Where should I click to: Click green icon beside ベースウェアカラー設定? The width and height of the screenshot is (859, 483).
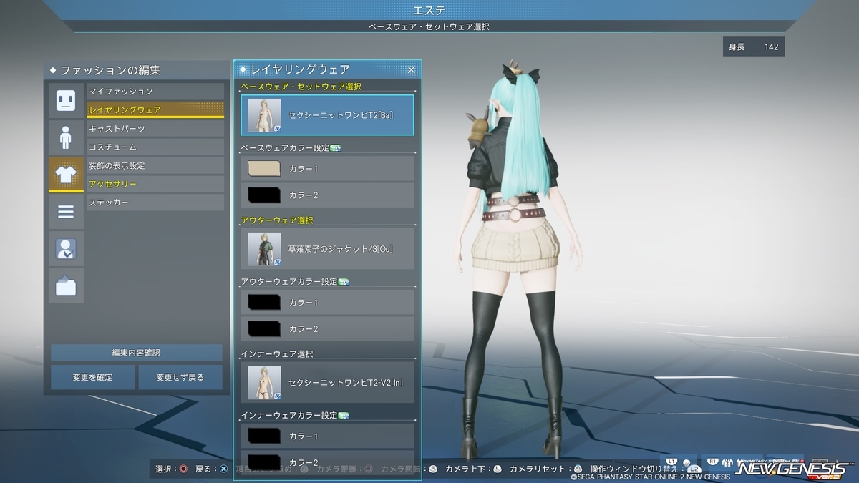point(336,148)
